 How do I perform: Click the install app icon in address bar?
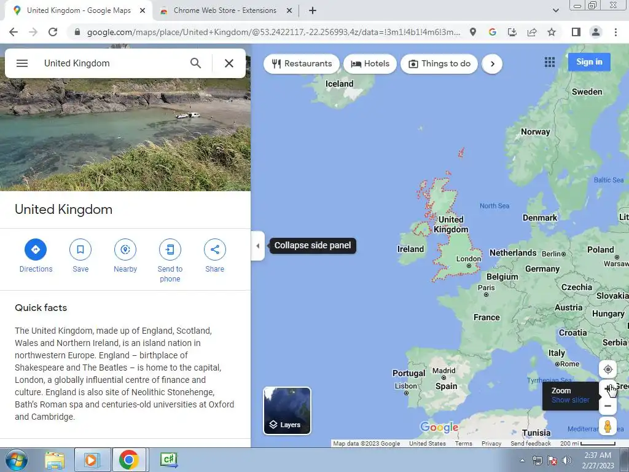click(512, 32)
